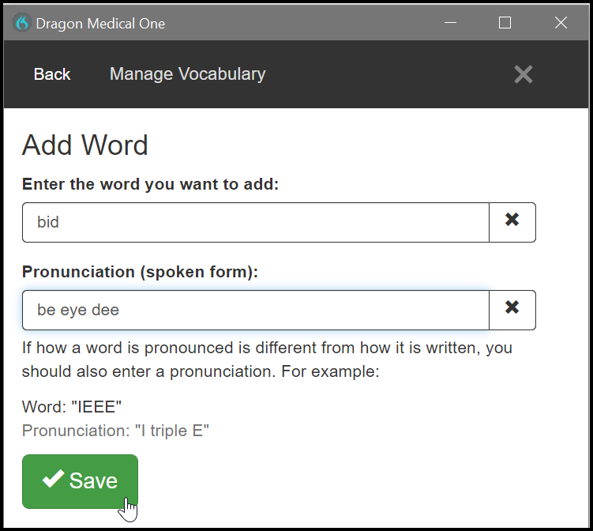
Task: Click the 'Pronunciation (spoken form):' label
Action: tap(140, 272)
